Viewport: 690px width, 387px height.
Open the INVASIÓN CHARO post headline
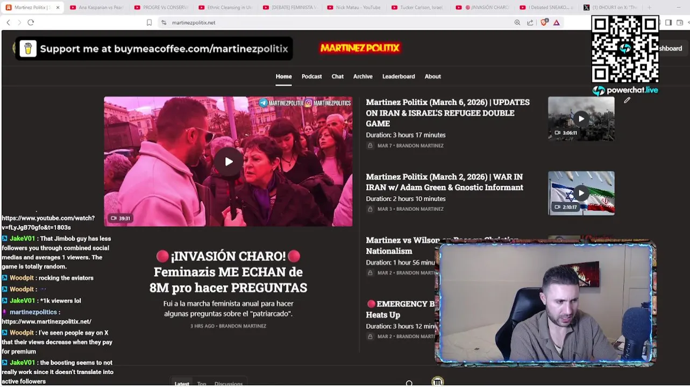coord(228,271)
